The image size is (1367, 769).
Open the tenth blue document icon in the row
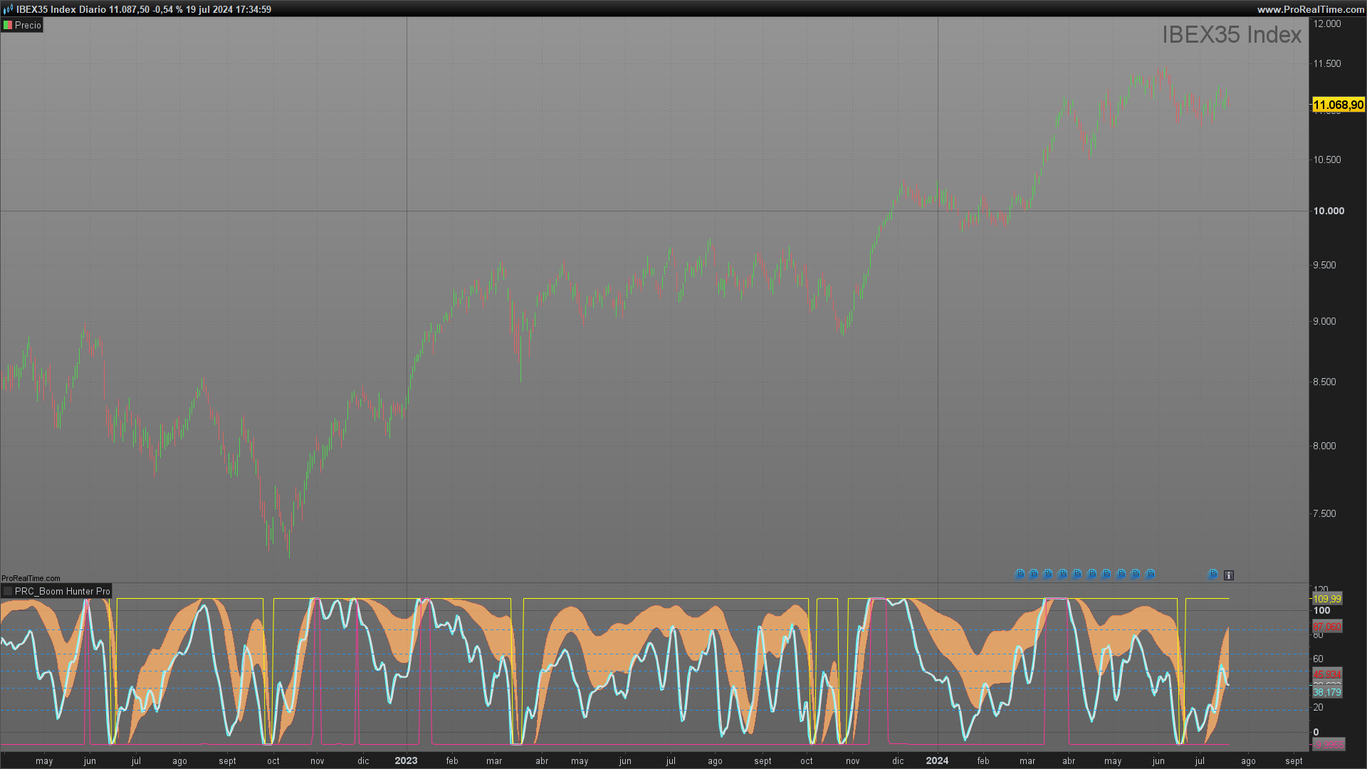tap(1150, 575)
